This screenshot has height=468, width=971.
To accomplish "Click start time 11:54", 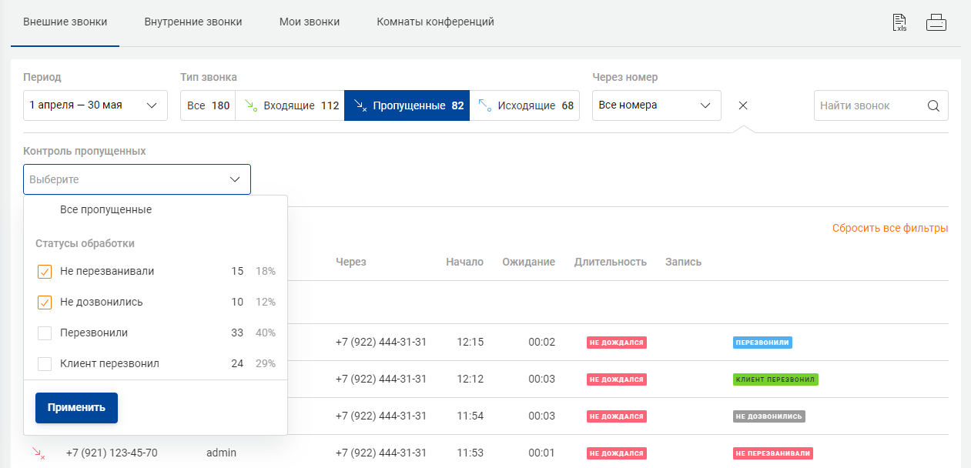I will click(470, 416).
